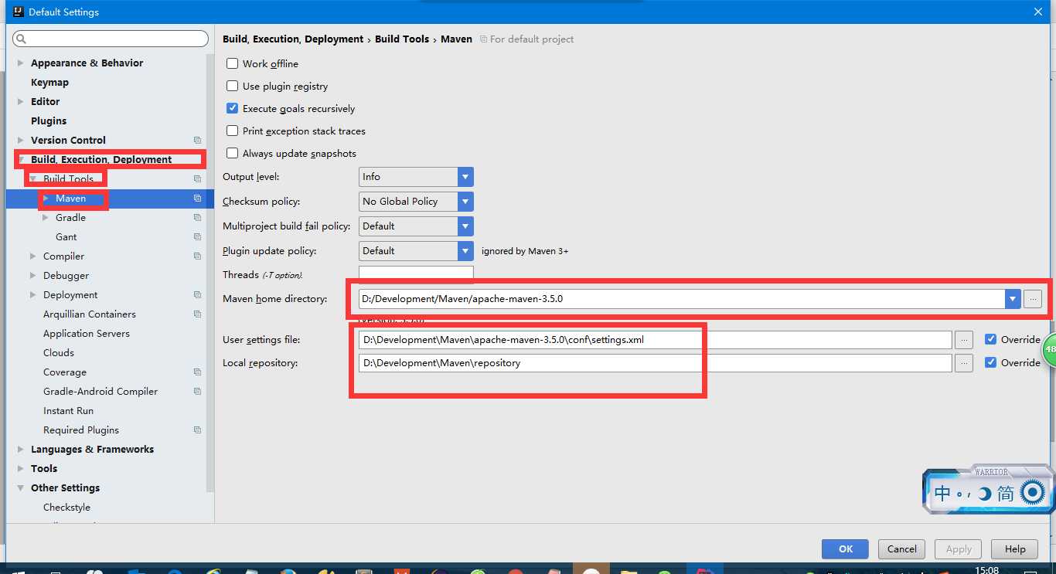Select Plugins in settings tree

point(49,121)
